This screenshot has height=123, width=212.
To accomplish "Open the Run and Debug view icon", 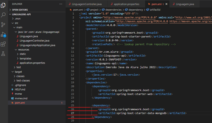I will point(3,34).
